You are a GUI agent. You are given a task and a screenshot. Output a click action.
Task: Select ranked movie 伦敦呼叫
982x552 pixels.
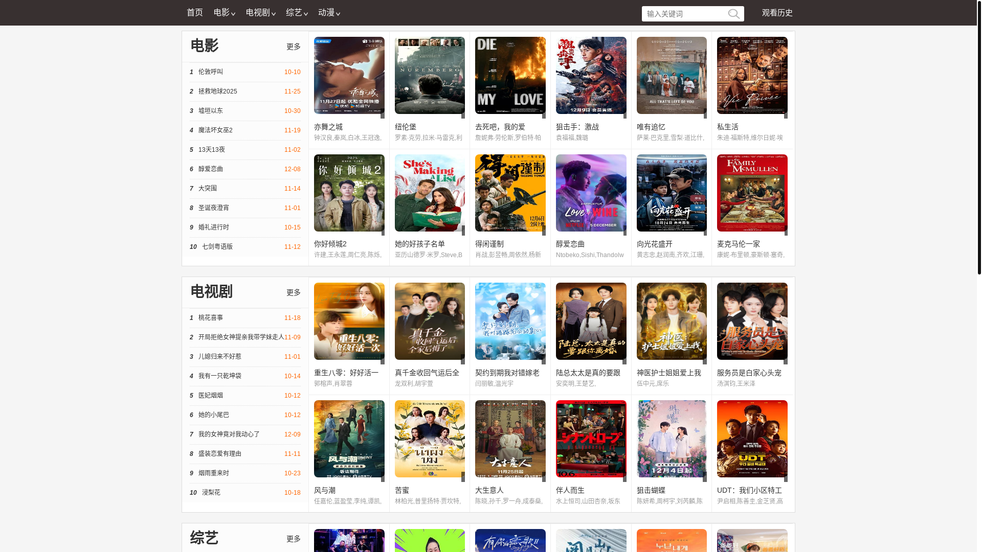click(x=211, y=72)
